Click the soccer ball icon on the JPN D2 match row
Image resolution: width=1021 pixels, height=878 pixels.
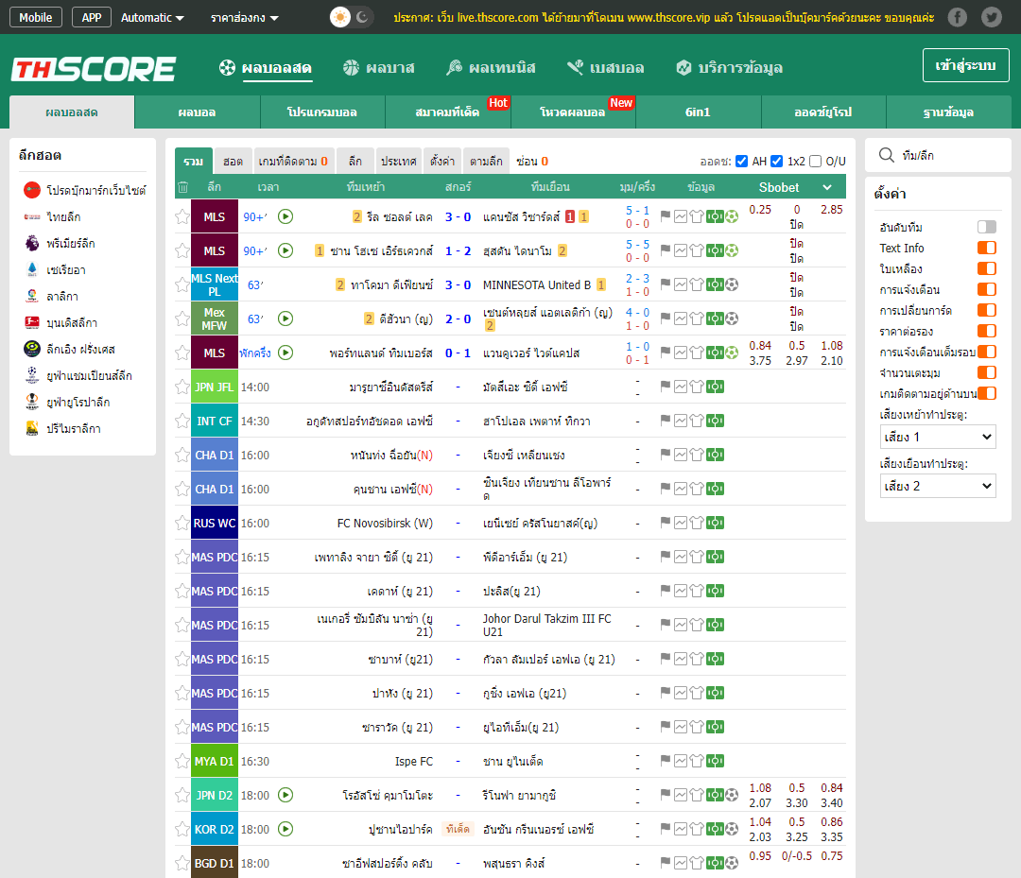(732, 795)
